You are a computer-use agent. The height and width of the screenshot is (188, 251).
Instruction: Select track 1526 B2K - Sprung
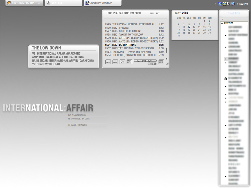point(134,28)
